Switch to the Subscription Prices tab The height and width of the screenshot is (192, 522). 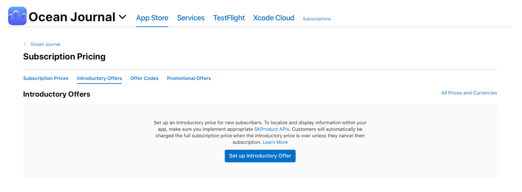pyautogui.click(x=46, y=78)
